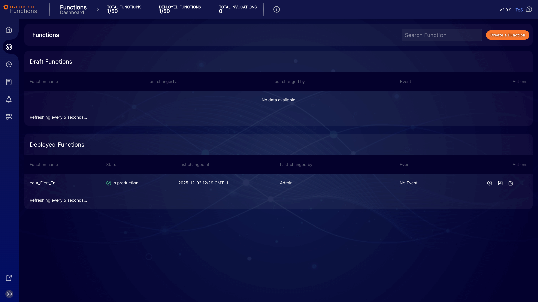Select the Deployed Functions section header
This screenshot has width=538, height=302.
pyautogui.click(x=57, y=145)
